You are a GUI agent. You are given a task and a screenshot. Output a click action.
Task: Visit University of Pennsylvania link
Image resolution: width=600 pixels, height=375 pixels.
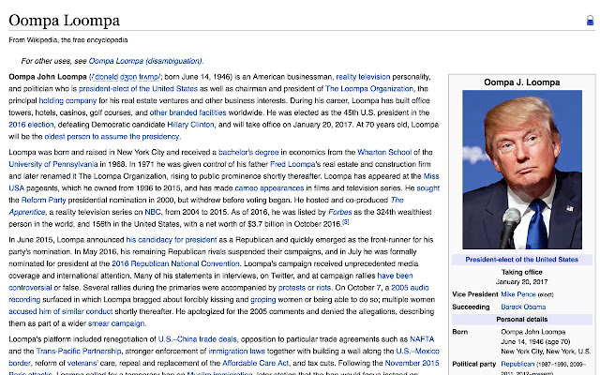coord(53,164)
